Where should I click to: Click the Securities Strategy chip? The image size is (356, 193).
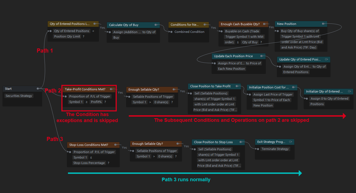point(19,96)
